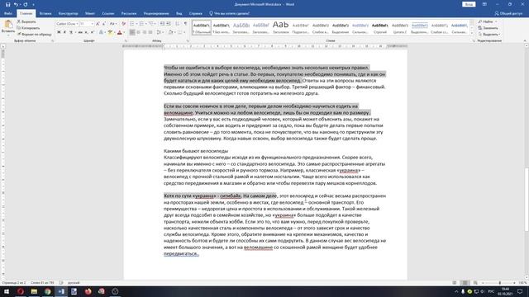
Task: Toggle left text alignment
Action: pos(132,32)
